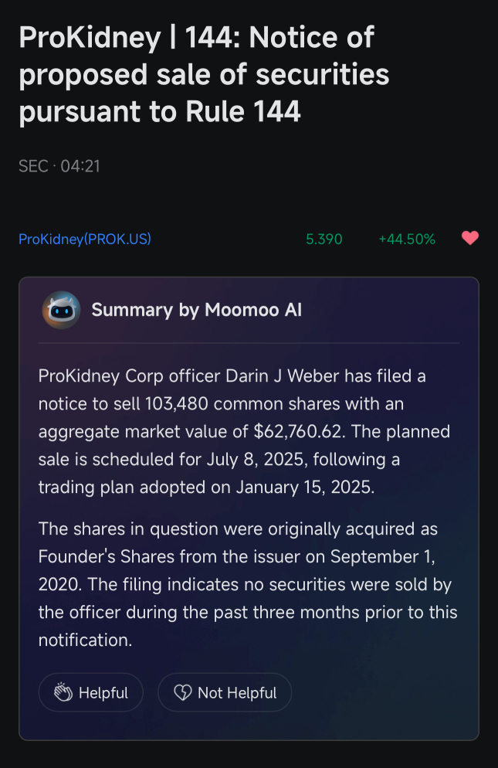
Task: Tap the article headline about Rule 144
Action: (204, 74)
